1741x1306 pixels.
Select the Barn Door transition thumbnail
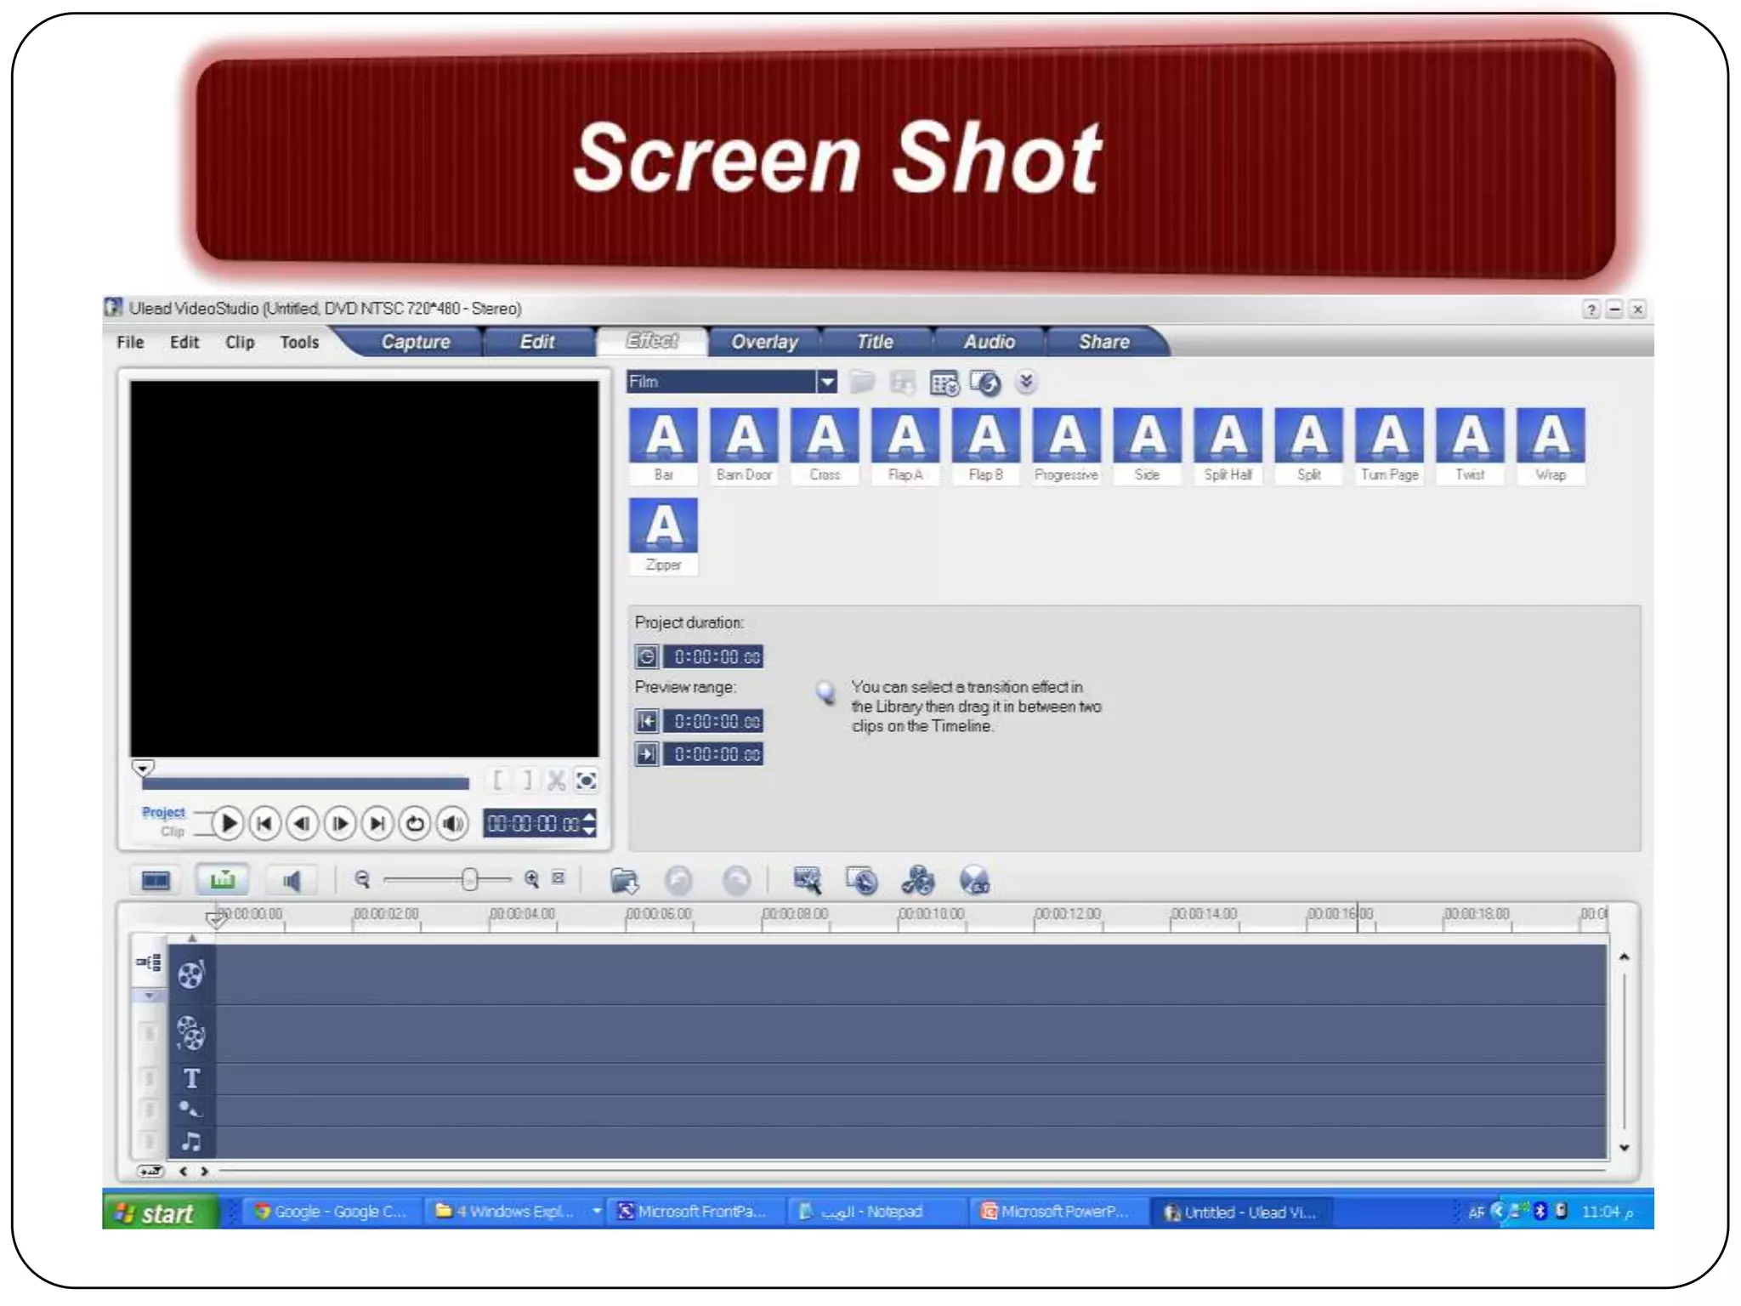pos(744,446)
